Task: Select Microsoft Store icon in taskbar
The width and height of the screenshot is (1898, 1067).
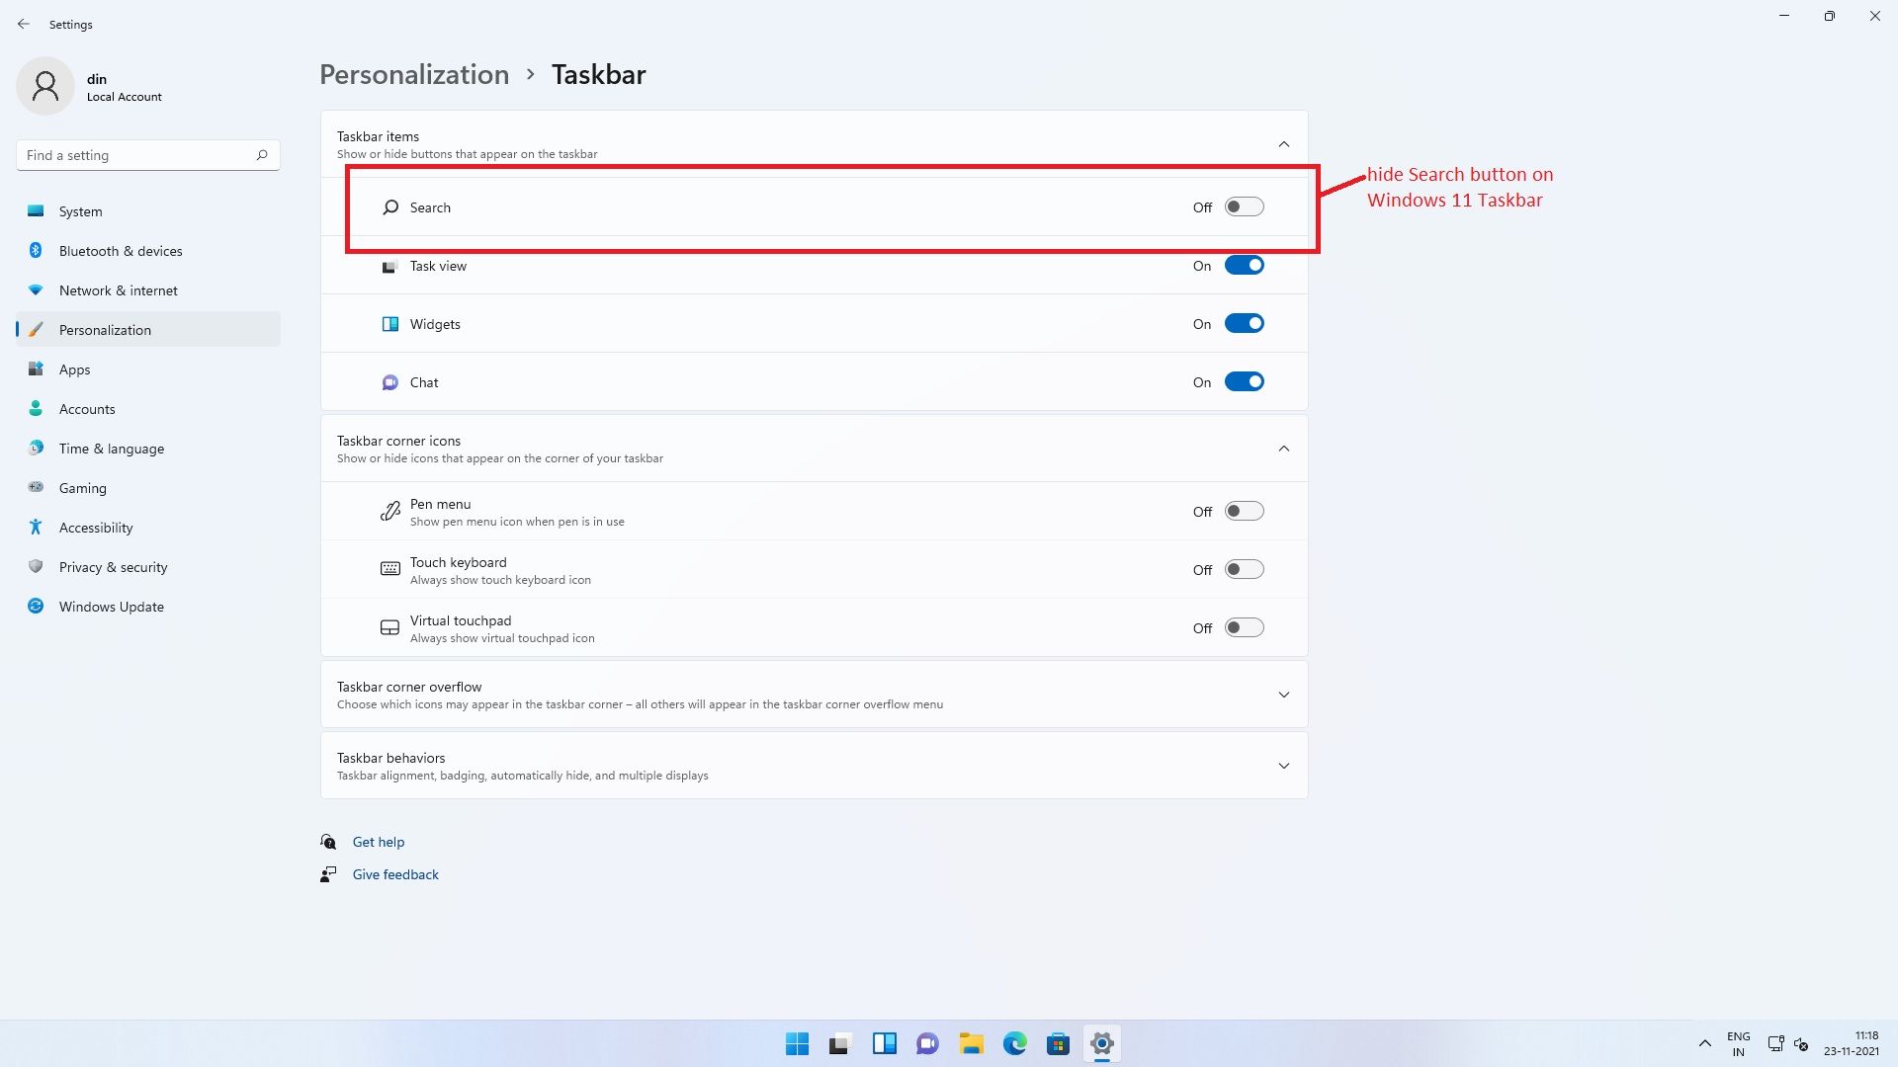Action: 1059,1043
